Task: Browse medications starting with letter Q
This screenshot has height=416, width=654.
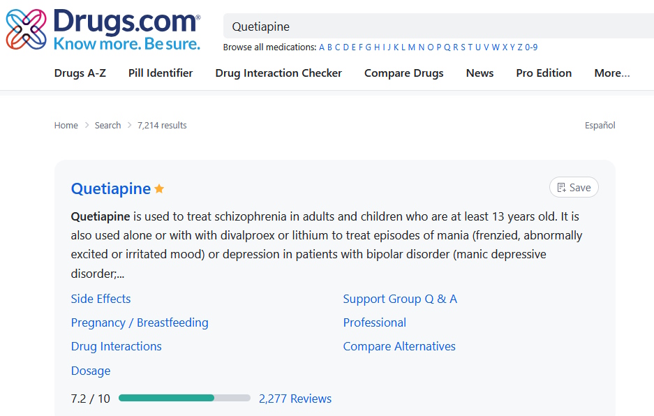Action: click(447, 47)
